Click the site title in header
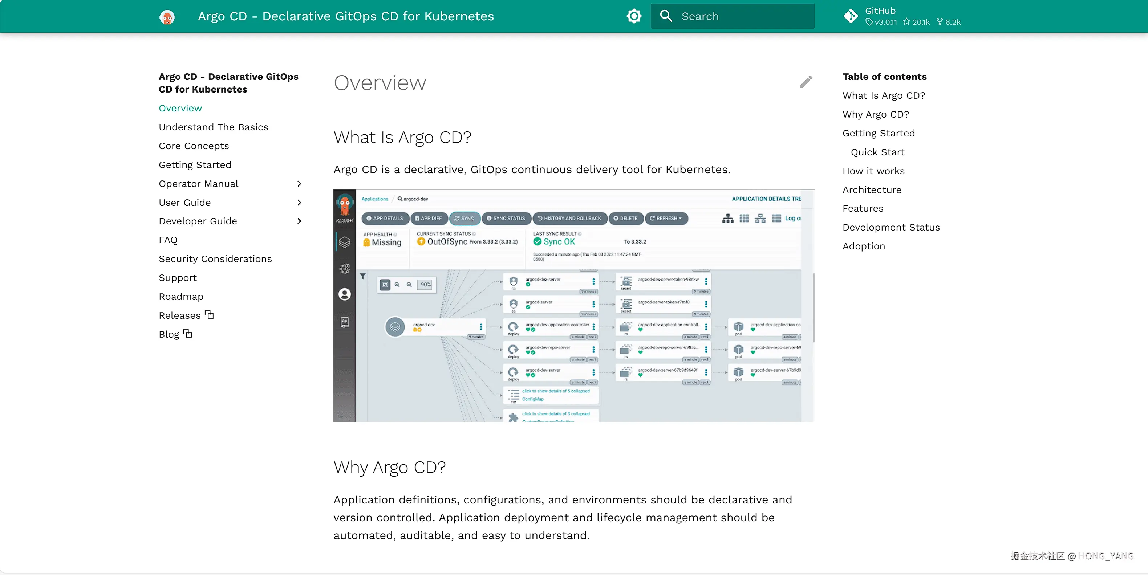Image resolution: width=1148 pixels, height=575 pixels. click(x=346, y=16)
